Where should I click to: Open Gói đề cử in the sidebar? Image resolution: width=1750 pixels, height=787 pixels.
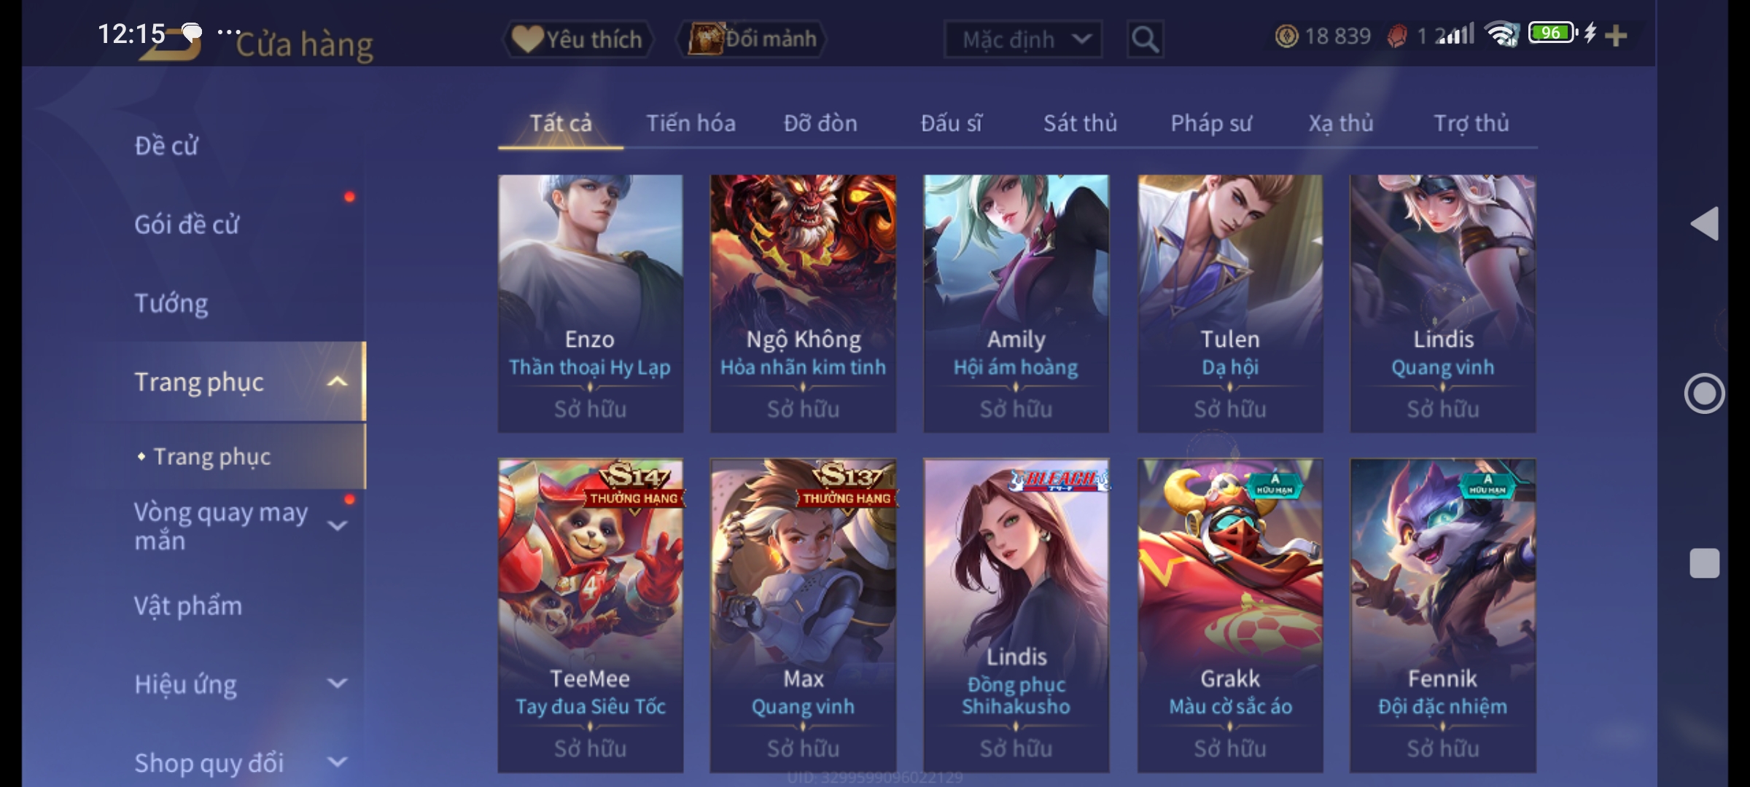pyautogui.click(x=187, y=224)
